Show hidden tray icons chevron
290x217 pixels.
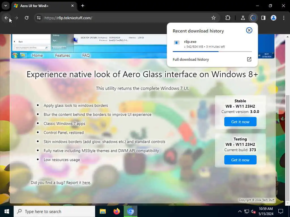[240, 211]
